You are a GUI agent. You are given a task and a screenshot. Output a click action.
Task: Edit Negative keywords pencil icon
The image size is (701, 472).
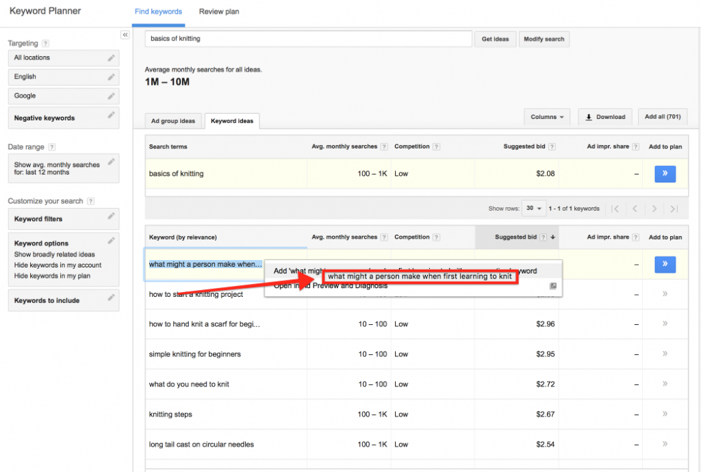(x=111, y=115)
